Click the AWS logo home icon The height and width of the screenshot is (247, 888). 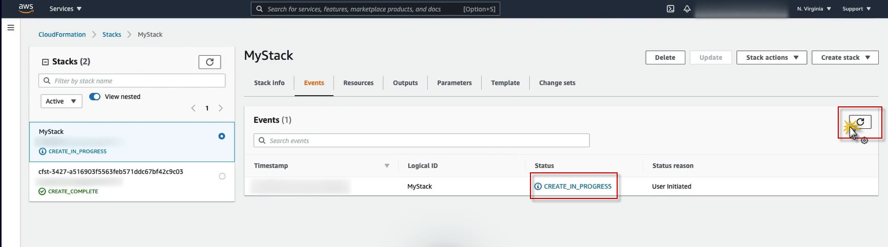[26, 8]
